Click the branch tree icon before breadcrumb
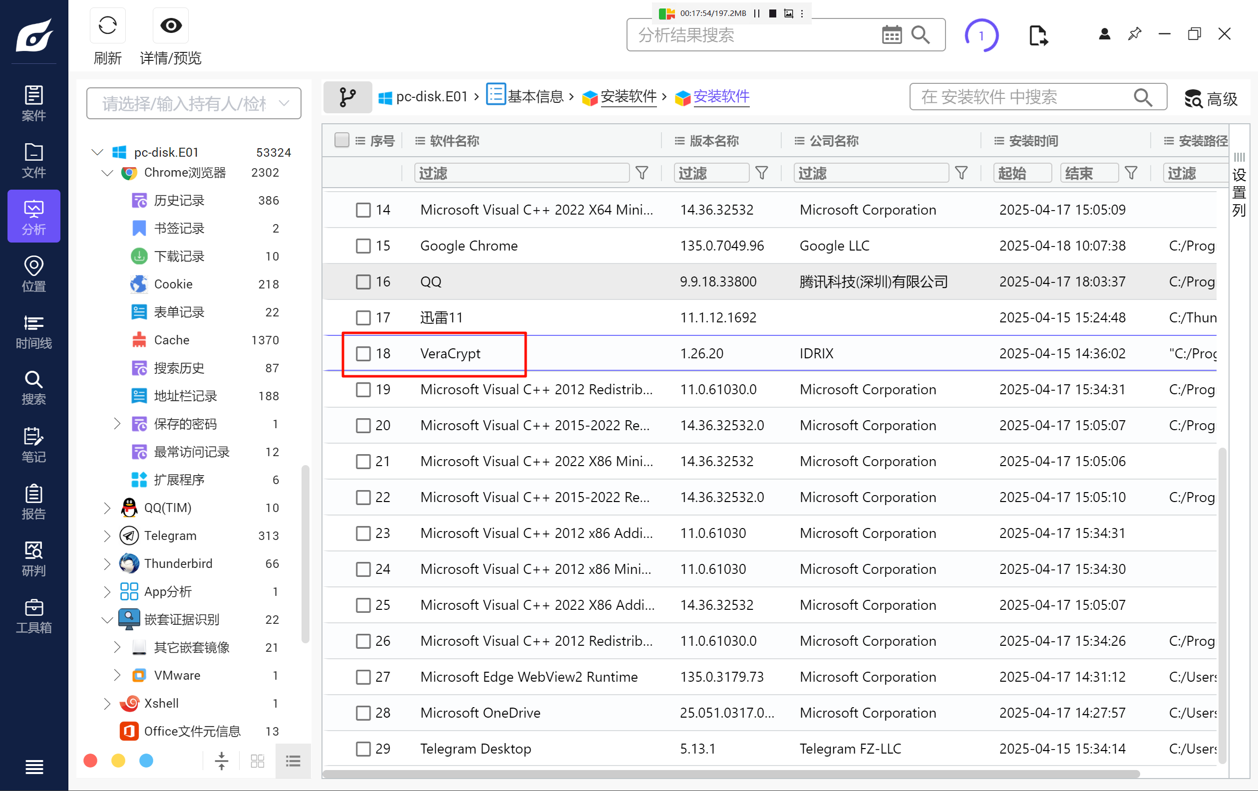This screenshot has height=791, width=1258. (x=347, y=97)
